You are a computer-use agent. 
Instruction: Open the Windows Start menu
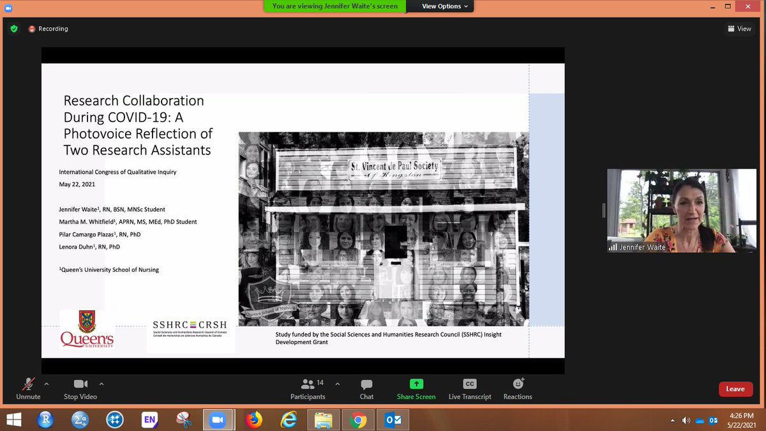click(13, 420)
